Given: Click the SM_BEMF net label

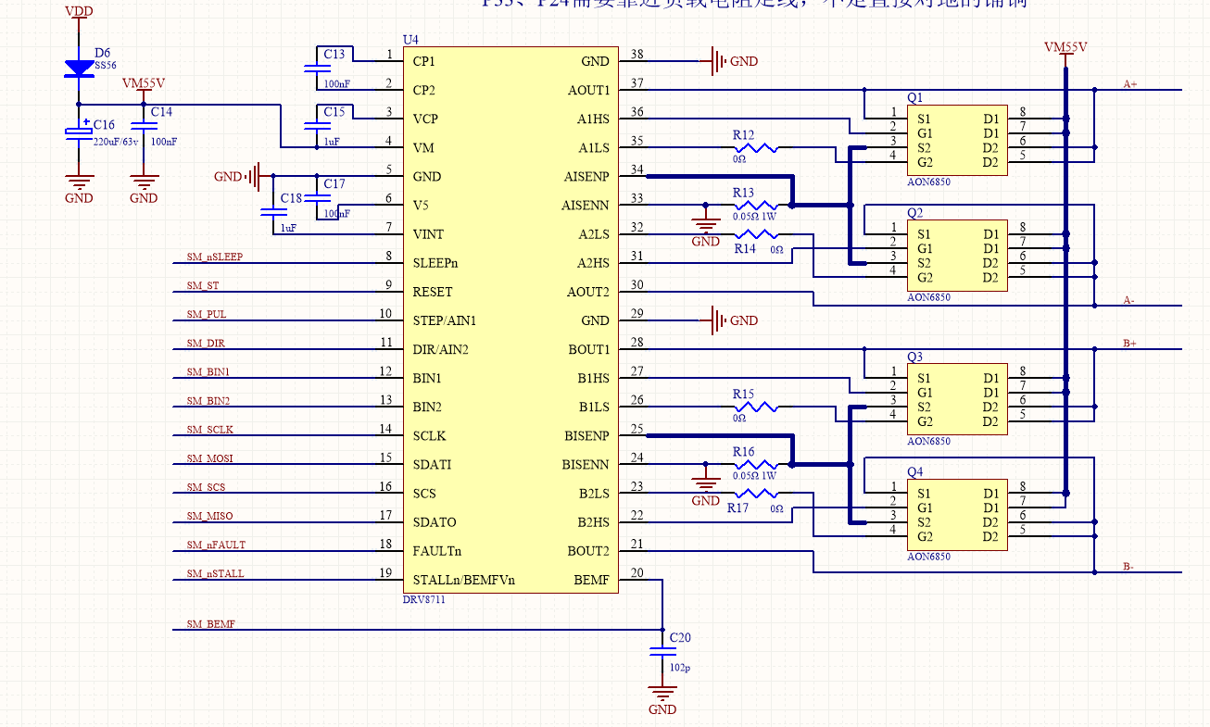Looking at the screenshot, I should pos(211,624).
